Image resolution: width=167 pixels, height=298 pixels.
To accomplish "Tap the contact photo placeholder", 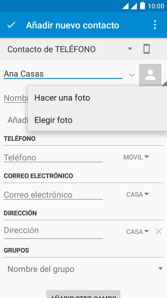I will [150, 75].
